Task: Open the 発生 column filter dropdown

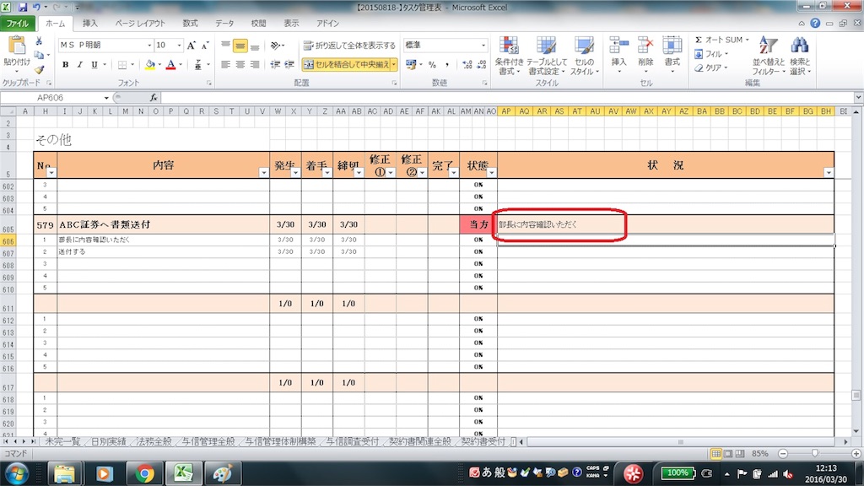Action: pyautogui.click(x=295, y=172)
